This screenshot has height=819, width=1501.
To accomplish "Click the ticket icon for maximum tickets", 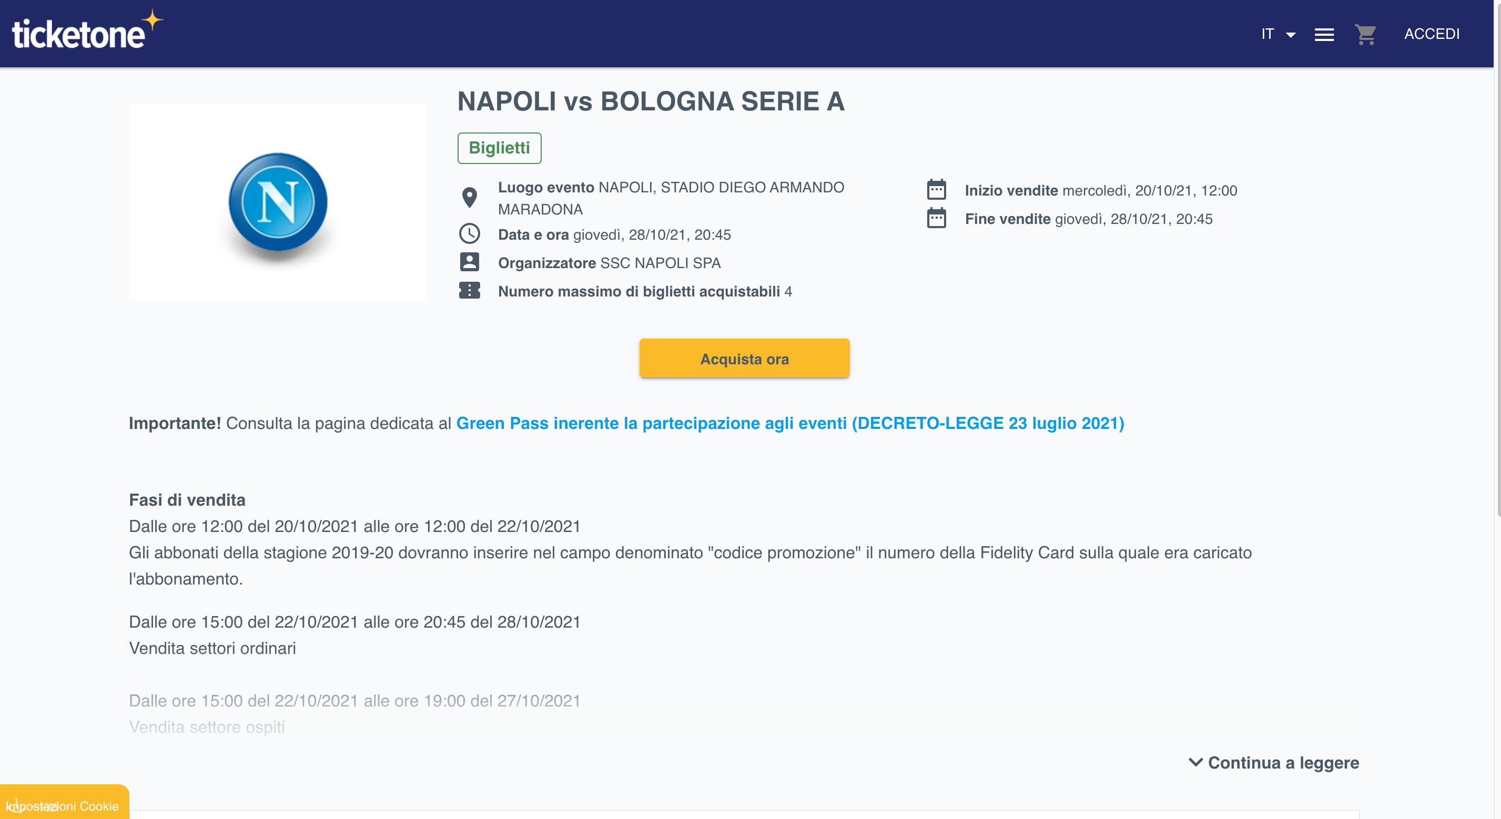I will click(x=469, y=291).
